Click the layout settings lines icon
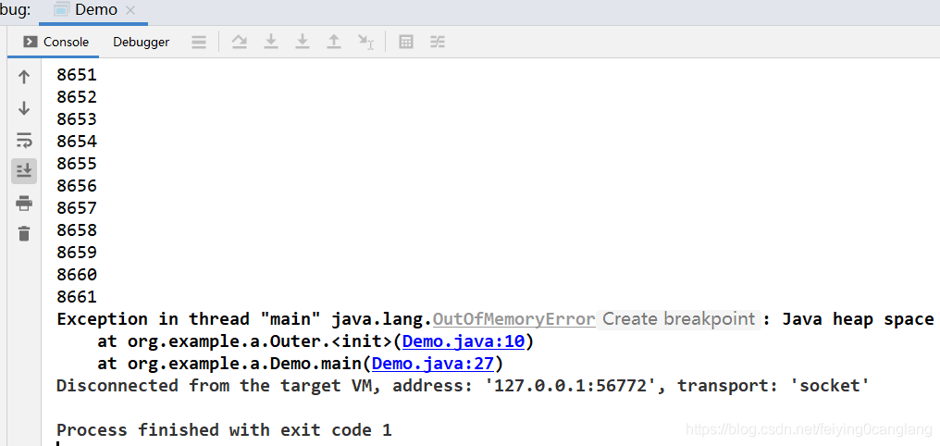The image size is (940, 446). click(198, 42)
